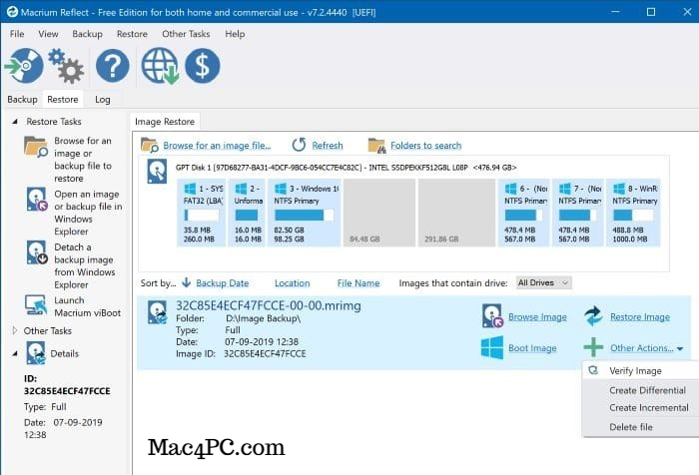Click the Browse Image disk icon
The width and height of the screenshot is (699, 475).
pos(492,316)
